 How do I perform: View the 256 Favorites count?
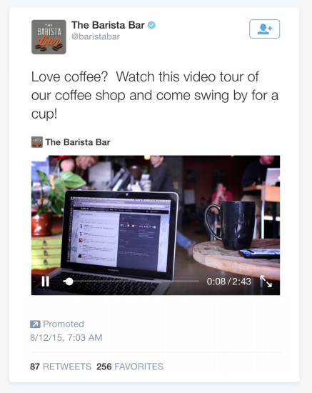(x=130, y=367)
